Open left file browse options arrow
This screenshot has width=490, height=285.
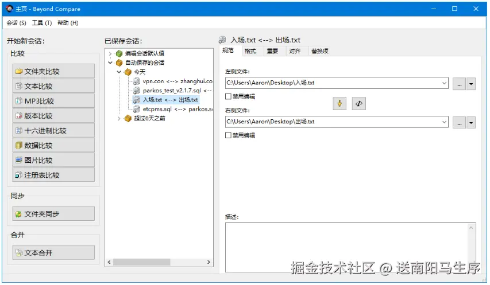pos(471,84)
